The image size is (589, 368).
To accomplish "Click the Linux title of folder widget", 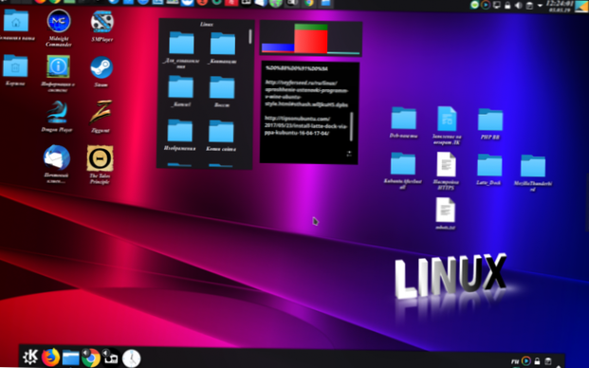I will 207,24.
